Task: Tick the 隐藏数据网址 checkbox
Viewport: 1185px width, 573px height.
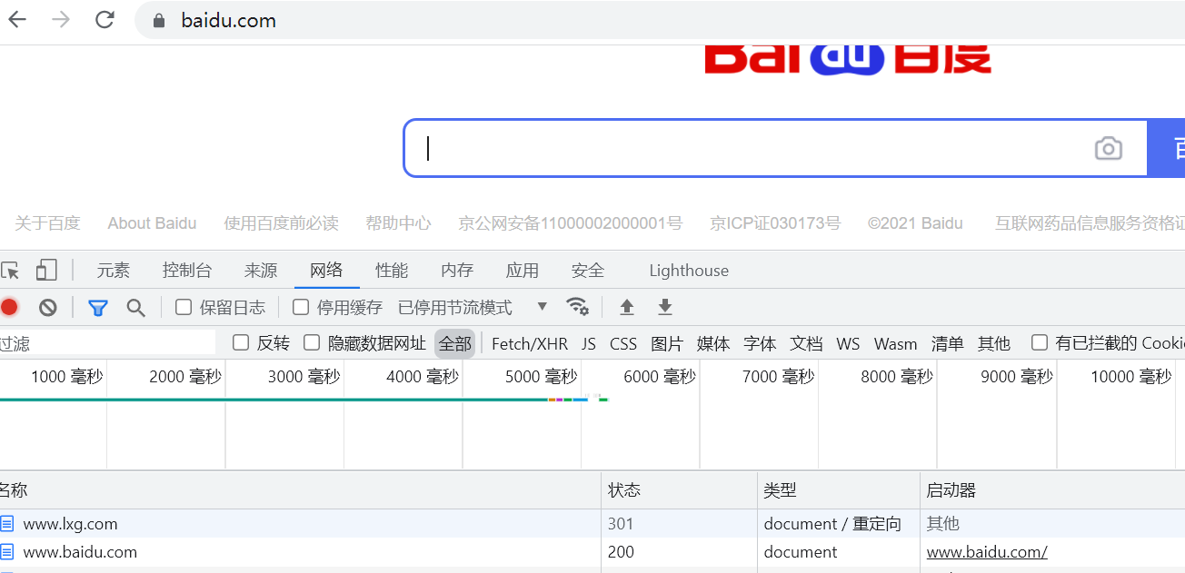Action: (312, 342)
